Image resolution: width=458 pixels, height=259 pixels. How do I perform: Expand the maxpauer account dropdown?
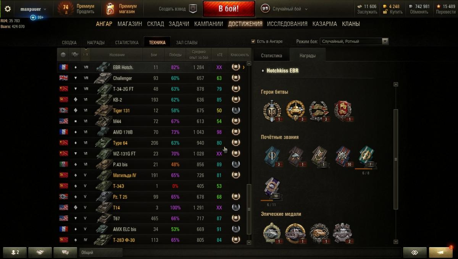pyautogui.click(x=34, y=9)
